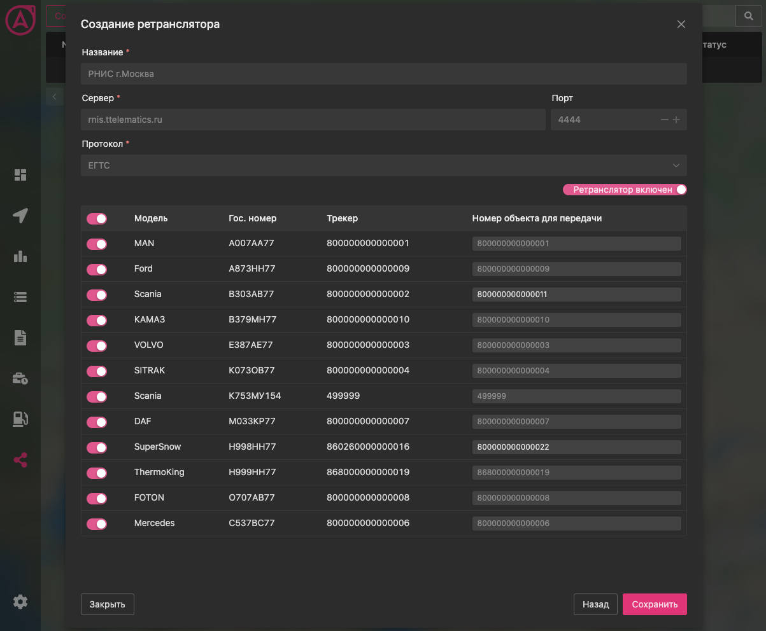Disable the switch for the ThermoKing row
Screen dimensions: 766x631
pos(97,473)
